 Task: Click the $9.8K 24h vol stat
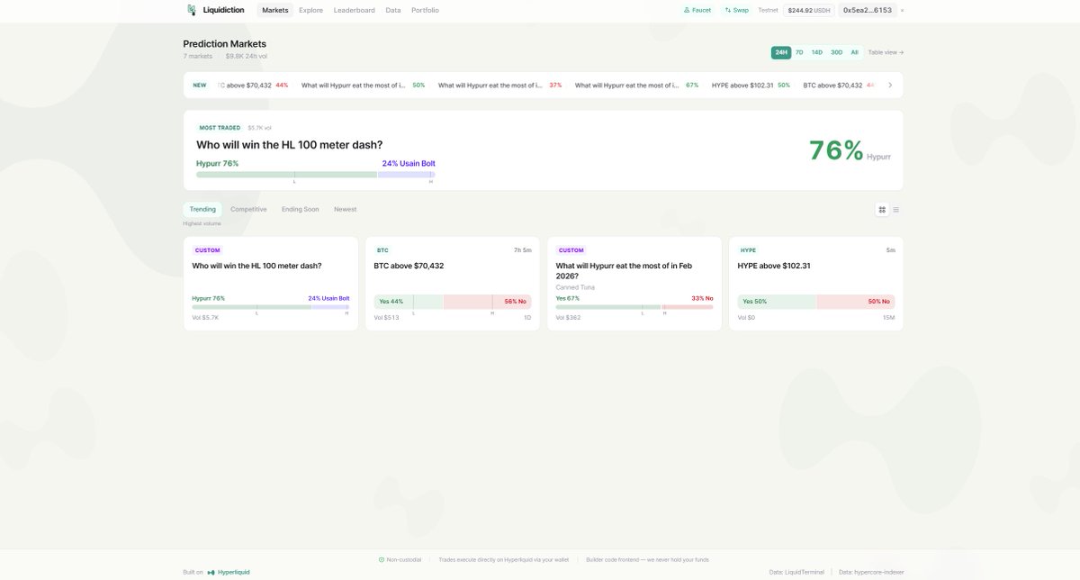[x=247, y=56]
